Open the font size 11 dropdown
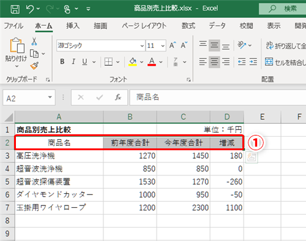Viewport: 306px width, 241px height. [163, 45]
